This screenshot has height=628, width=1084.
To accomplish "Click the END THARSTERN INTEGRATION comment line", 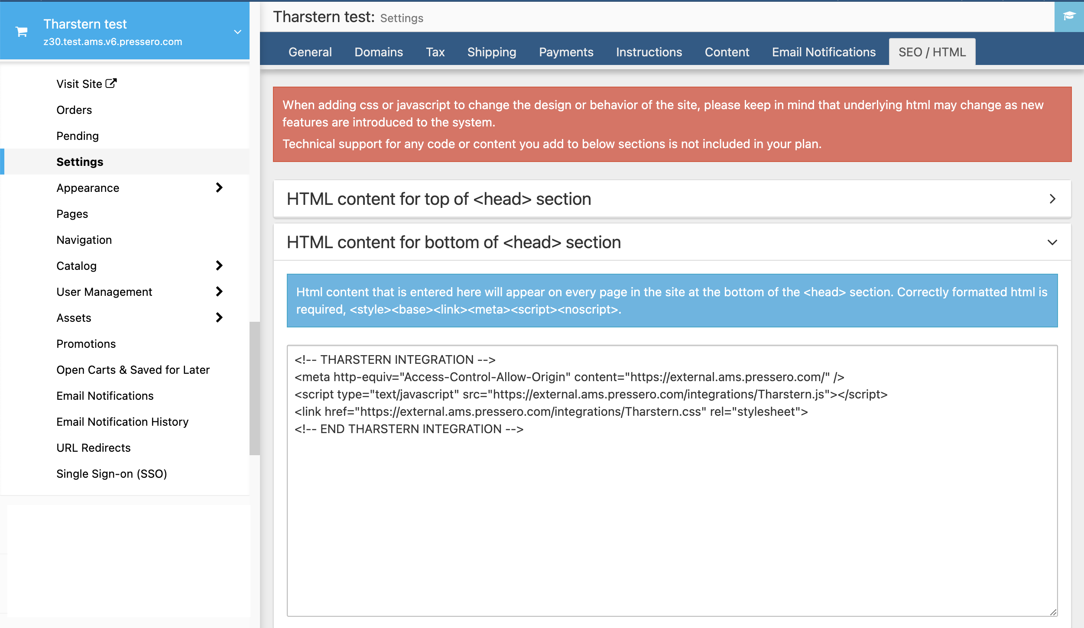I will tap(409, 429).
